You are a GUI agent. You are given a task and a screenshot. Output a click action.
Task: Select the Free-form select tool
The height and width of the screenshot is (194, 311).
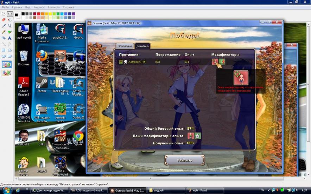point(4,14)
